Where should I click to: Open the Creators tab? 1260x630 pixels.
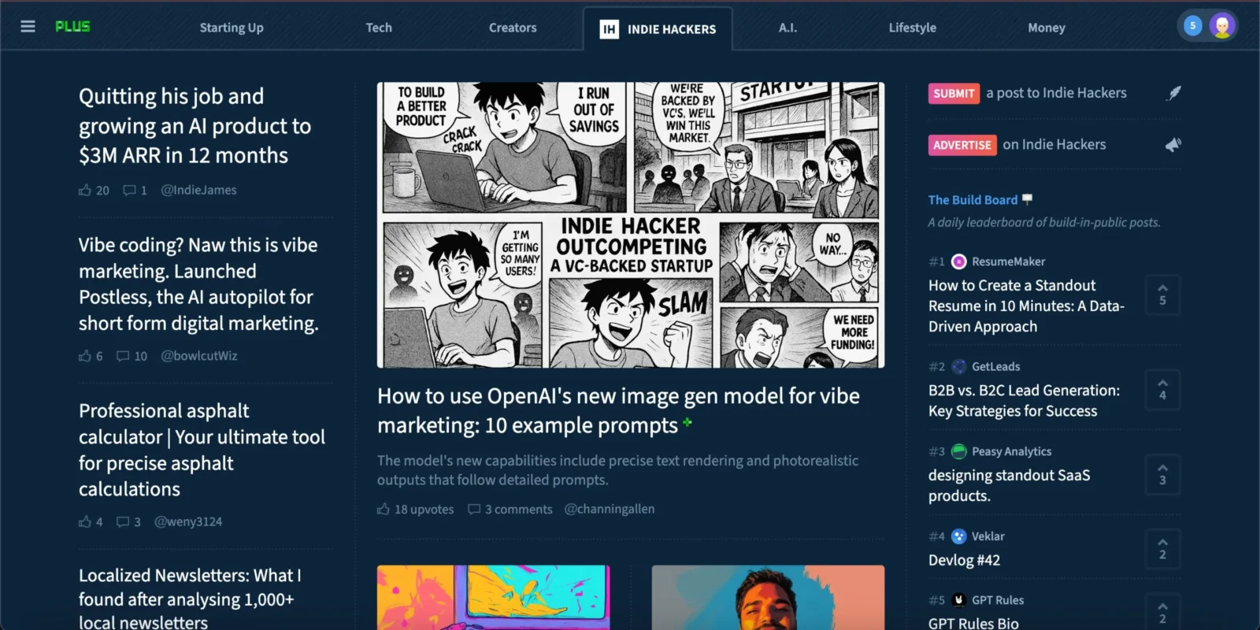513,28
